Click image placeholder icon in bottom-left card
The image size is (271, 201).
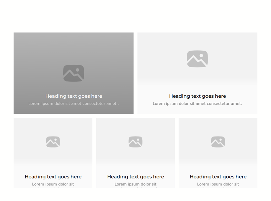point(53,142)
